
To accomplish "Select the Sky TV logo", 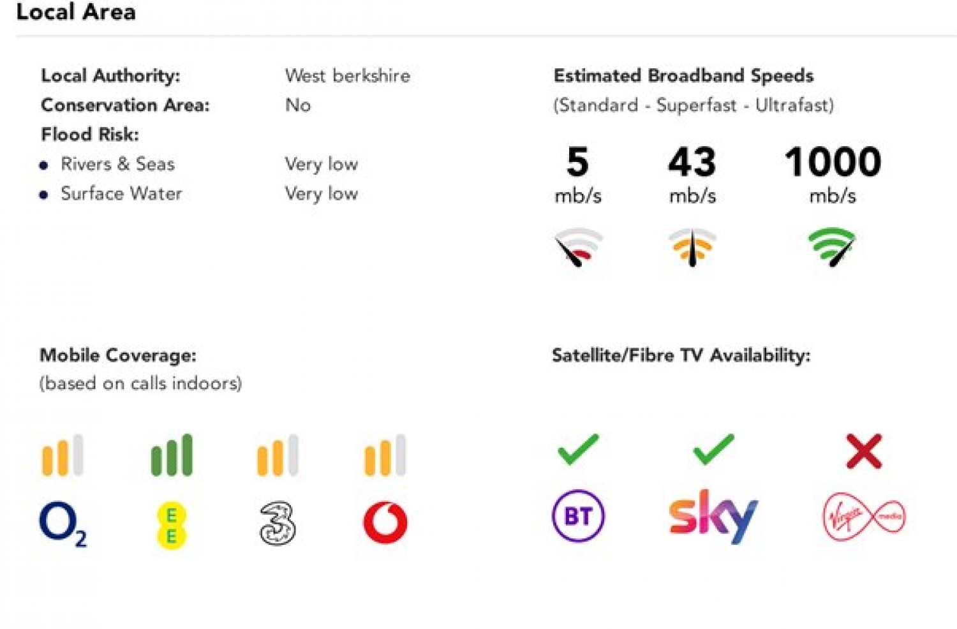I will tap(713, 516).
